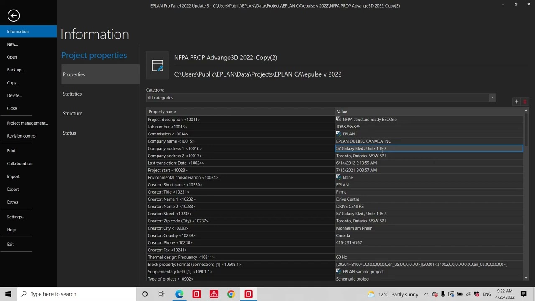The width and height of the screenshot is (535, 301).
Task: Click Property name column header
Action: click(241, 112)
